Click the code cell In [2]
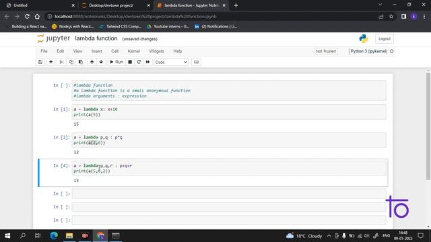 [x=229, y=140]
